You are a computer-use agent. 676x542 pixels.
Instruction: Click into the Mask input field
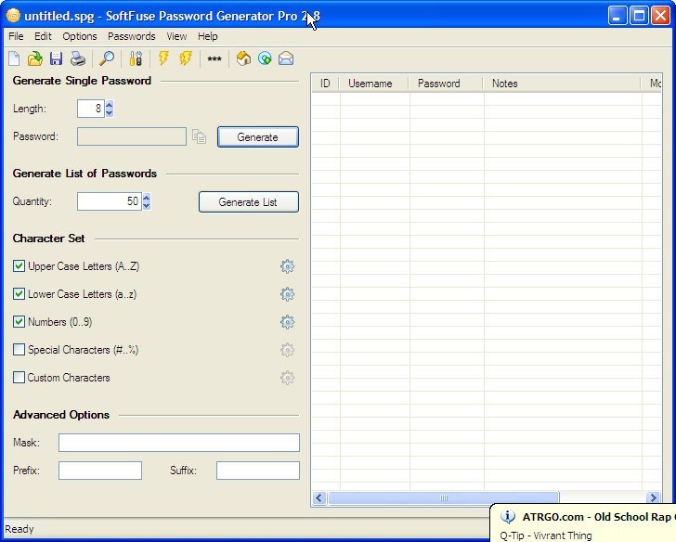tap(179, 443)
